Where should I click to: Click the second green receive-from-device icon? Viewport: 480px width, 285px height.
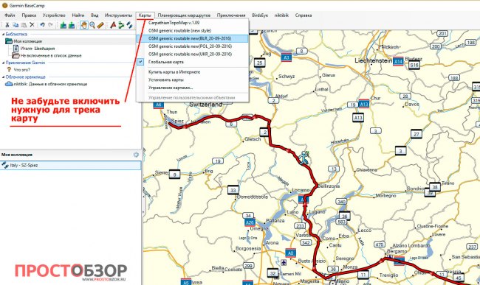click(72, 25)
